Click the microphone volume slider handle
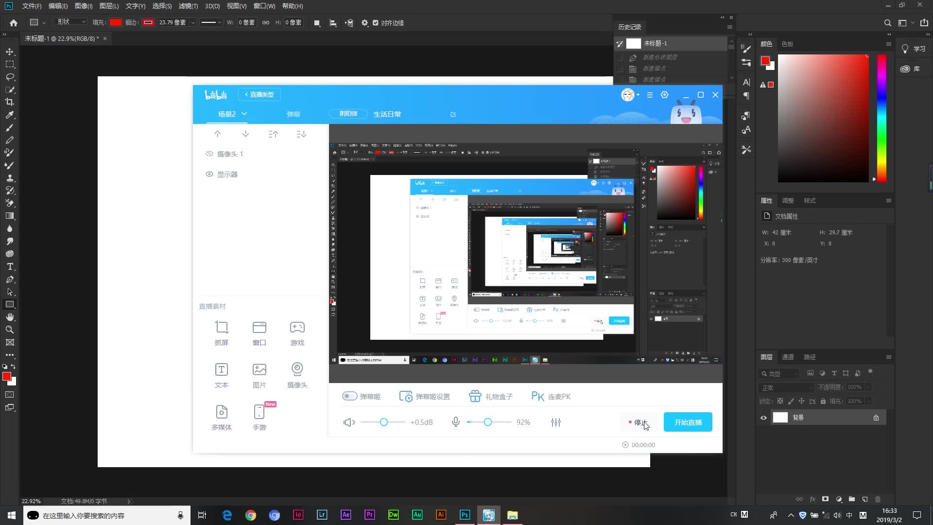 [x=487, y=422]
